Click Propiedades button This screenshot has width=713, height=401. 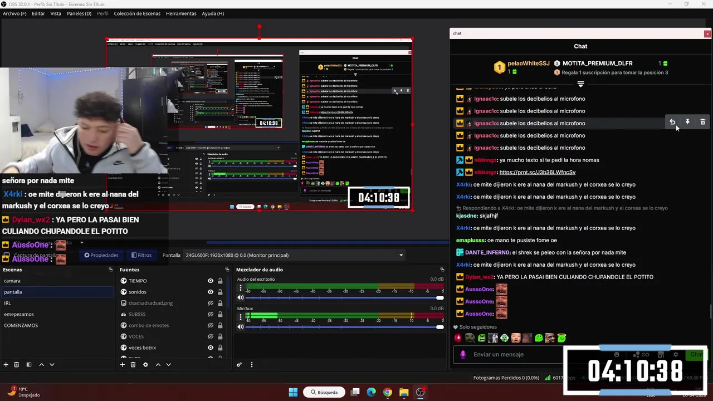pyautogui.click(x=101, y=255)
